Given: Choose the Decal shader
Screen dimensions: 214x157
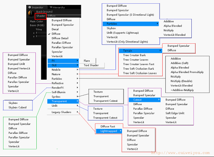Looking at the screenshot, I should [55, 29].
